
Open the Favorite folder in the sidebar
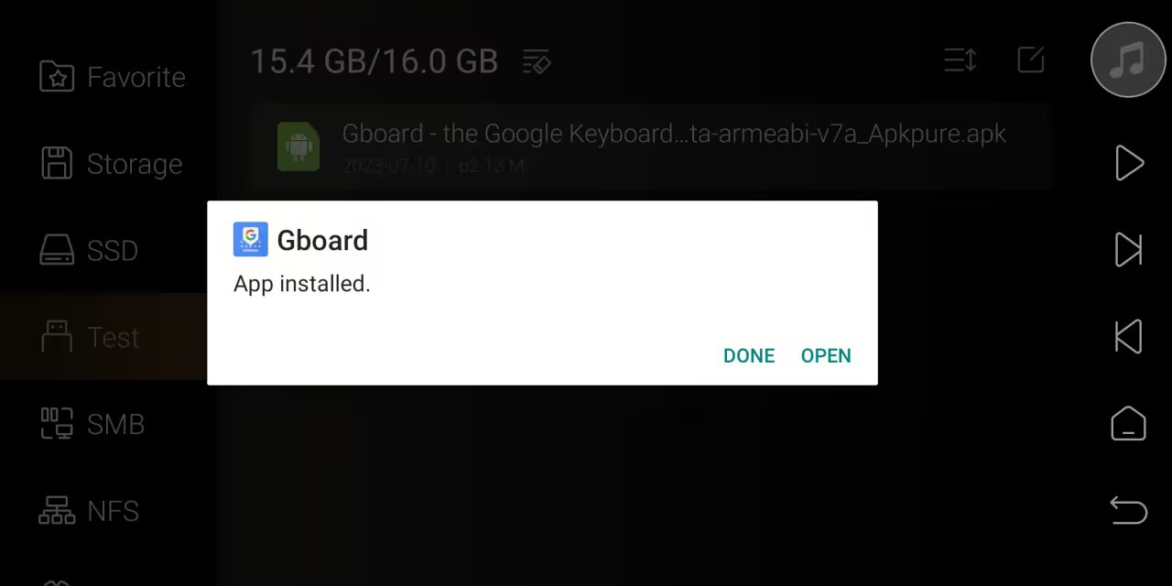110,77
